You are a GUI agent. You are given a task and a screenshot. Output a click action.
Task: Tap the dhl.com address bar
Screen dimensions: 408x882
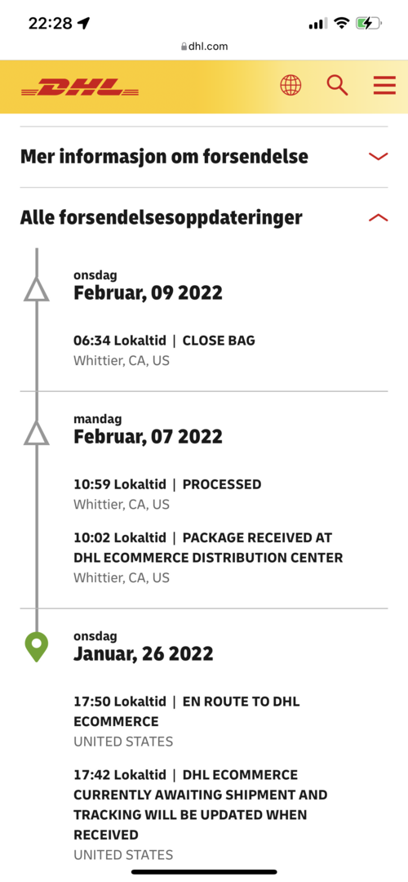tap(204, 46)
